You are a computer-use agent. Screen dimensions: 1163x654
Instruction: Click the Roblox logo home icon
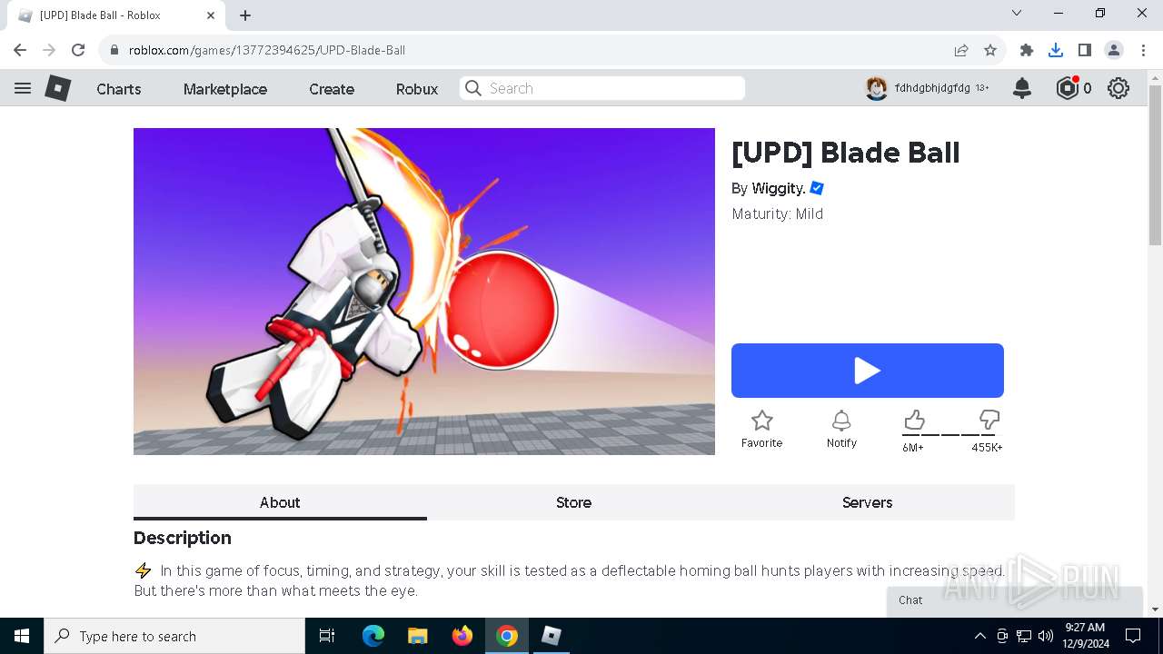(x=58, y=88)
